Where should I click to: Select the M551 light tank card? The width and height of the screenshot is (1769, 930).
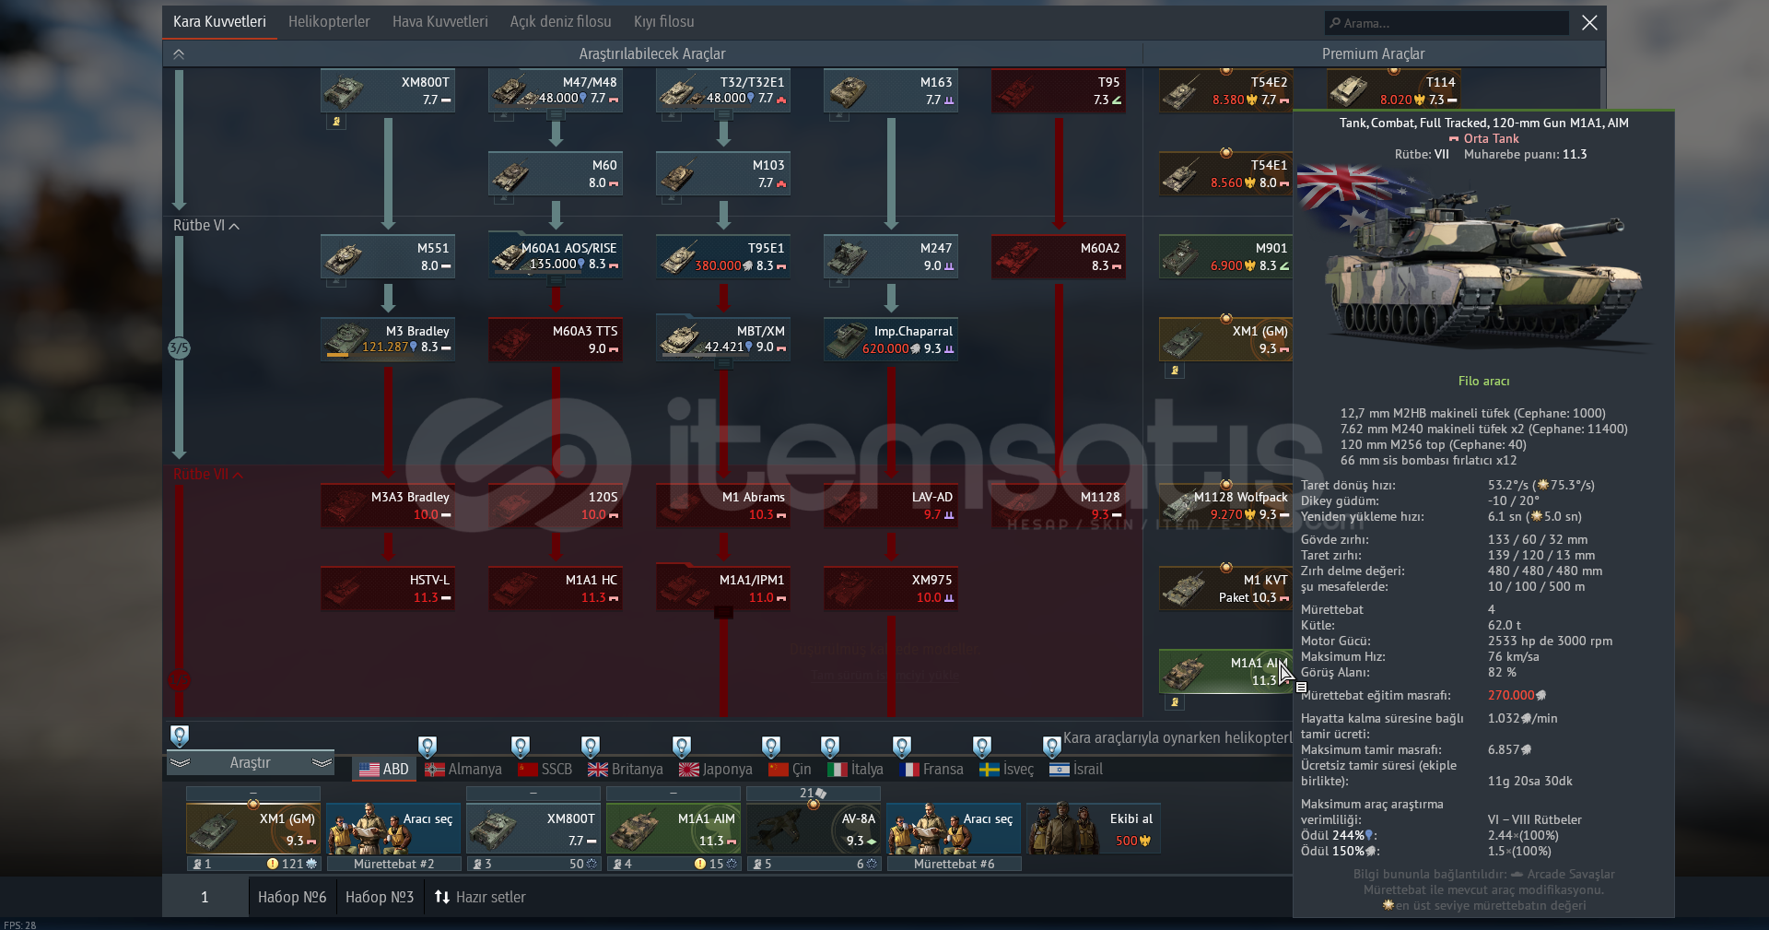pos(388,256)
